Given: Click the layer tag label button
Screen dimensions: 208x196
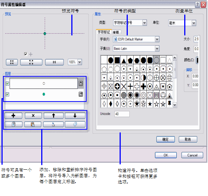Looking at the screenshot, I should (75, 124).
